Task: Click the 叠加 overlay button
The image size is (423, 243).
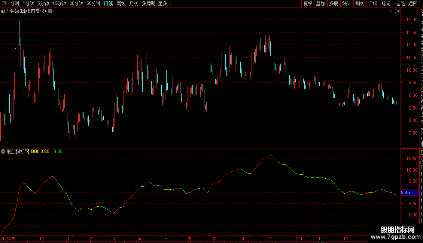Action: click(x=320, y=3)
